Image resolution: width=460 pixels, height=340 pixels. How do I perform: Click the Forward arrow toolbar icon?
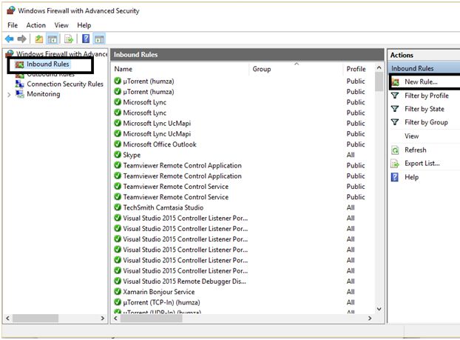tap(22, 39)
